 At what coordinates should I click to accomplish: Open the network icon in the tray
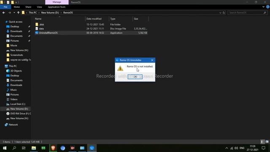[x=232, y=148]
